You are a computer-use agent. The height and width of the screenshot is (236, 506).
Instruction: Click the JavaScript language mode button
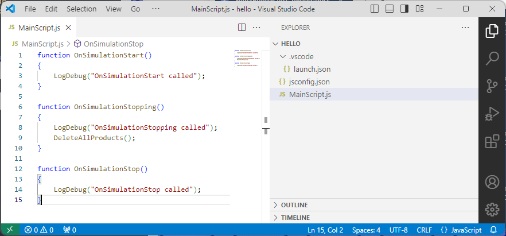[x=461, y=230]
